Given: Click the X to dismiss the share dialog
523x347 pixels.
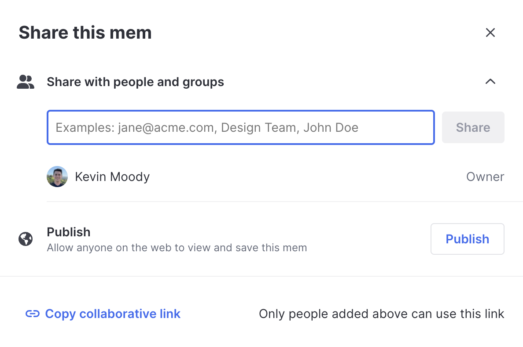Looking at the screenshot, I should (x=490, y=33).
